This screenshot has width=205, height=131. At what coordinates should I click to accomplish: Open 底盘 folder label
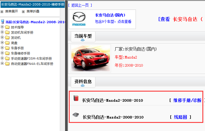coord(14,43)
